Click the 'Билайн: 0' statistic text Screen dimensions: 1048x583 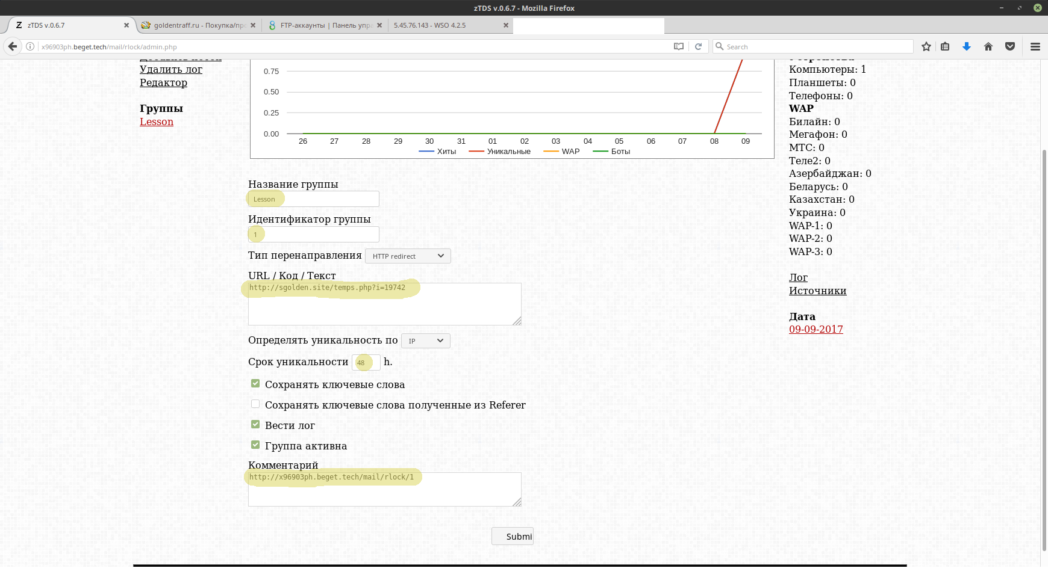(x=814, y=122)
